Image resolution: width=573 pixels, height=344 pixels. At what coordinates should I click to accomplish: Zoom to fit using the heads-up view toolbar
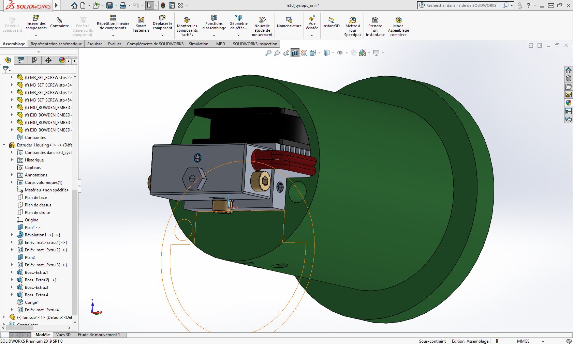[x=268, y=53]
